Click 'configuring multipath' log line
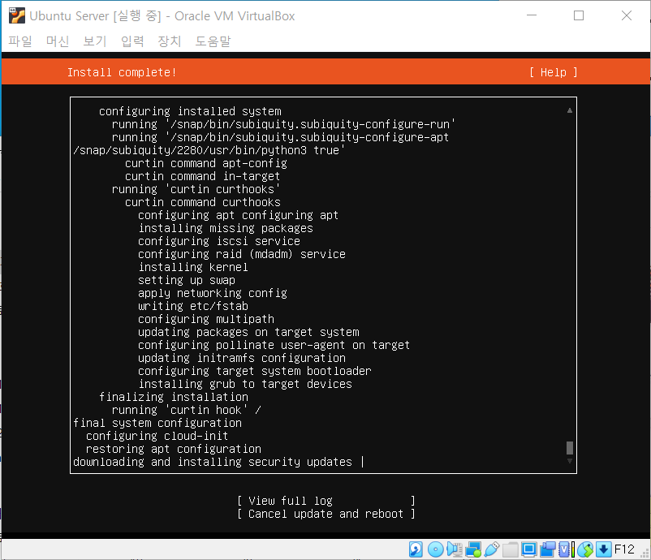 [x=206, y=319]
